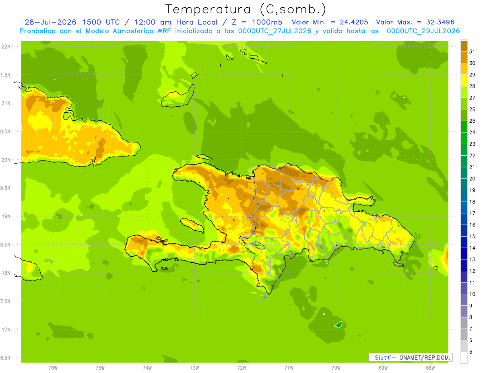Click the "Z = 1000mb" level text
The width and height of the screenshot is (483, 373).
[256, 22]
